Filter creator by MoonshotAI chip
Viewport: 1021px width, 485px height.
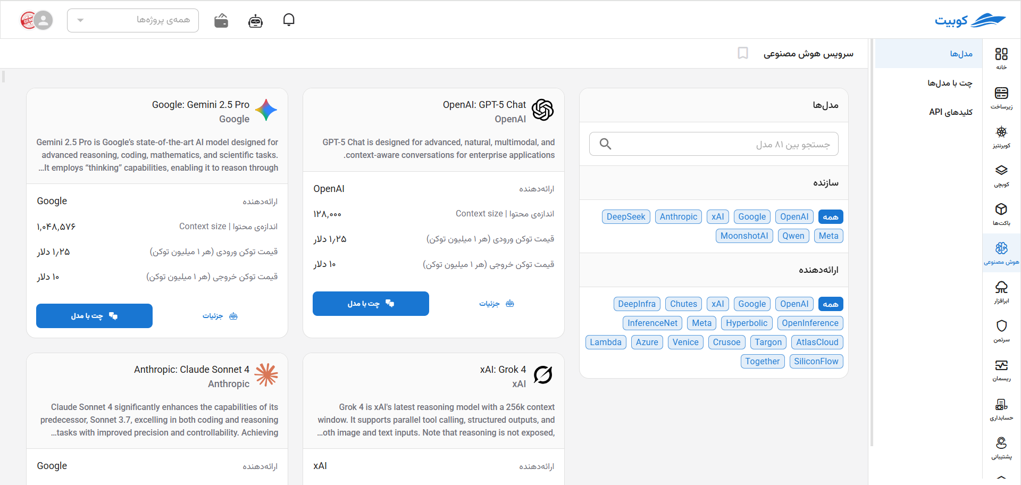tap(744, 236)
